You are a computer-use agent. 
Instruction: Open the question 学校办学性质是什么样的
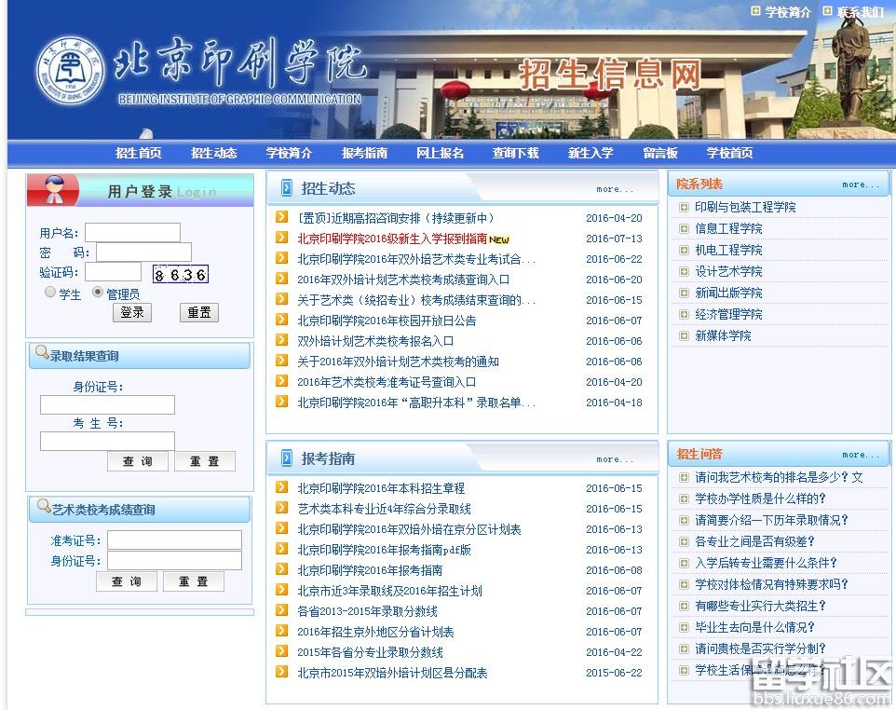(760, 498)
